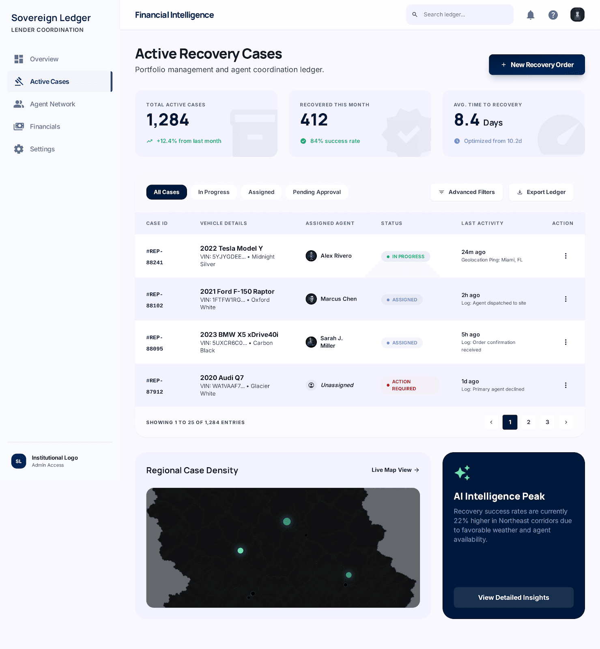The height and width of the screenshot is (649, 600).
Task: Select page 1 in pagination
Action: [510, 422]
